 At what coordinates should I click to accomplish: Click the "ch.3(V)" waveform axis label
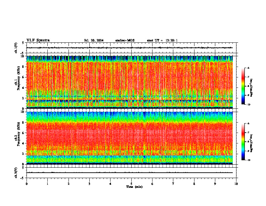[16, 173]
